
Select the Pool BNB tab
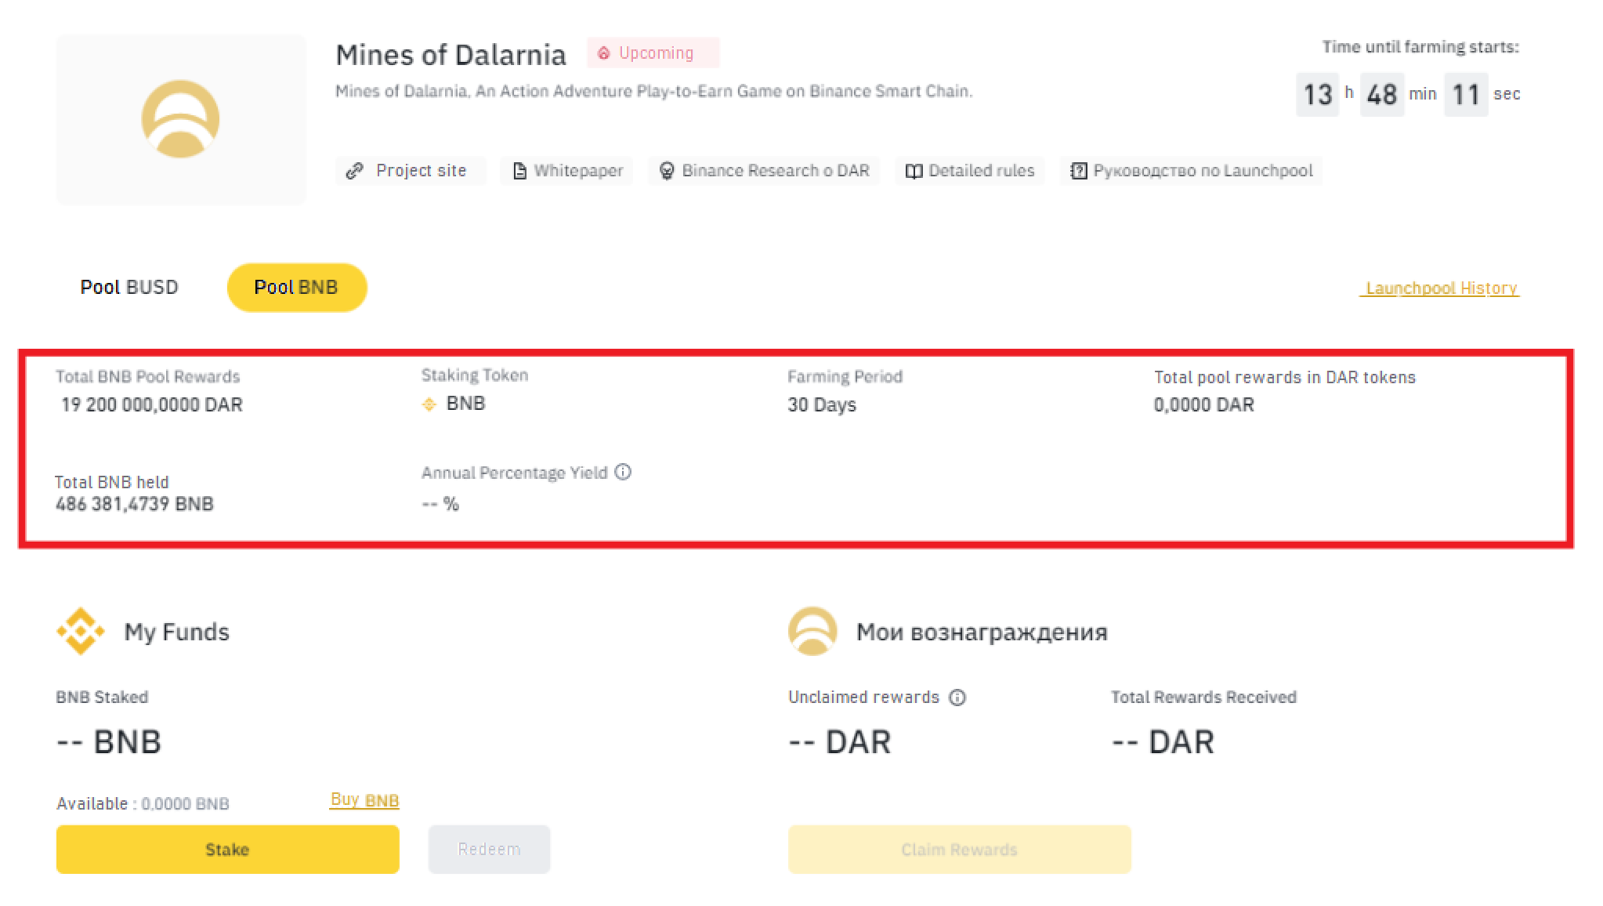coord(296,287)
